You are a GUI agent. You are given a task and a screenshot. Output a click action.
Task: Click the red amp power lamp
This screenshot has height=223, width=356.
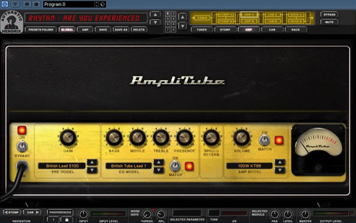click(x=22, y=130)
